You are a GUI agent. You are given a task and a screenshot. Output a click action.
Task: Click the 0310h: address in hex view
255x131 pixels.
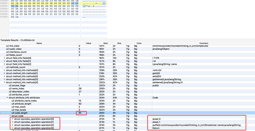[4, 11]
